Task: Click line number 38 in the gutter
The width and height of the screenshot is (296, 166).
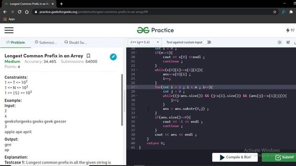Action: pos(133,135)
